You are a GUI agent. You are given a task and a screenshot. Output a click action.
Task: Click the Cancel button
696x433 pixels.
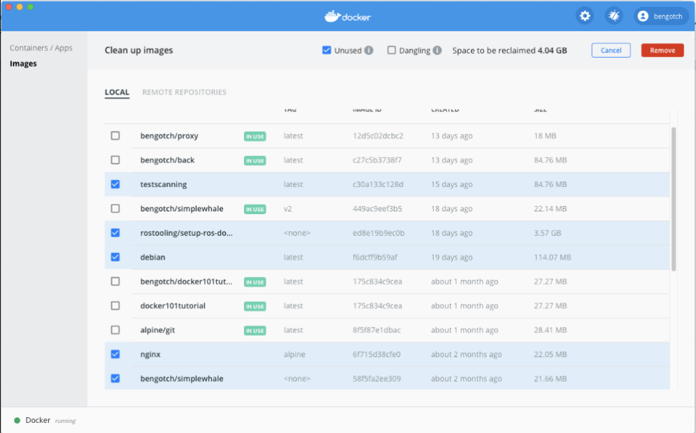[611, 50]
